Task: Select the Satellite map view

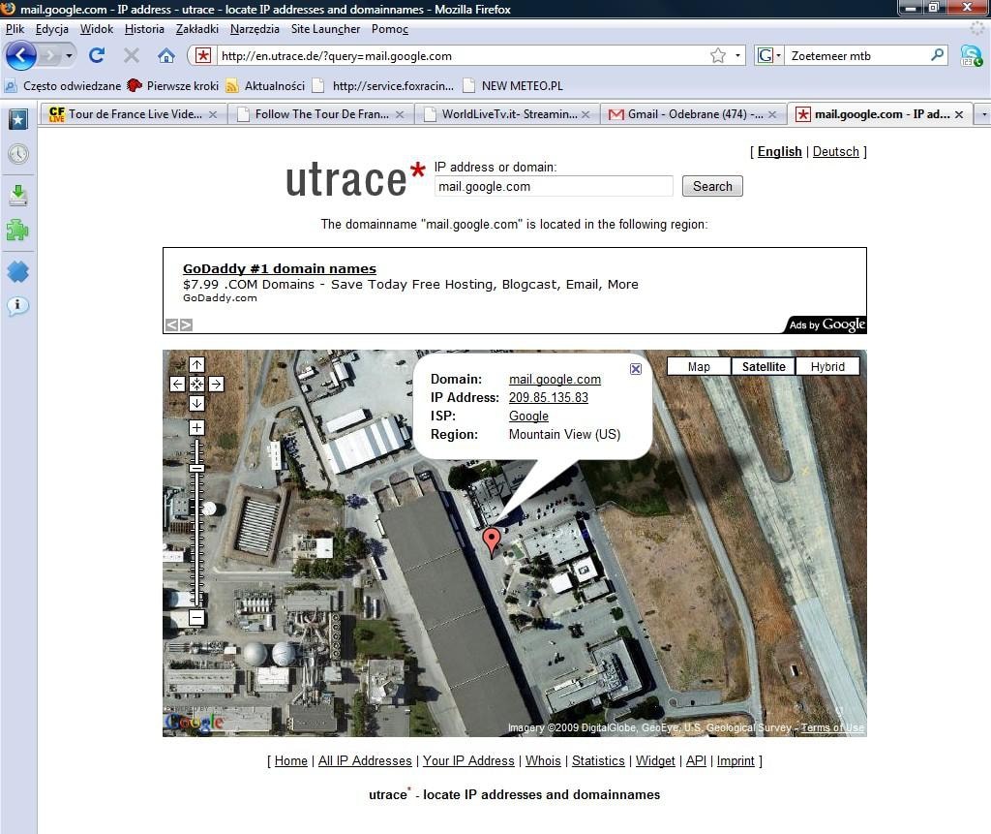Action: pos(764,366)
